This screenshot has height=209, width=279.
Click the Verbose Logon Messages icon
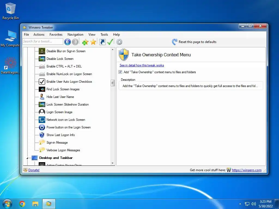point(42,150)
